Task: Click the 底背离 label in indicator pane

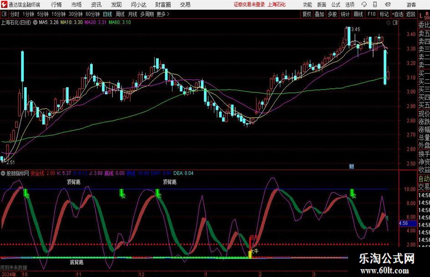Action: pos(76,262)
